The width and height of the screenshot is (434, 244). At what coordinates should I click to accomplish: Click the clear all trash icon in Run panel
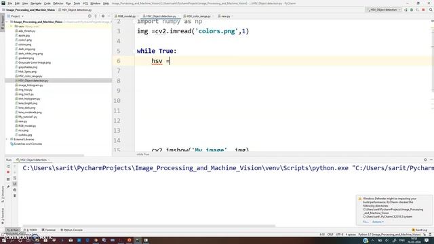click(15, 196)
